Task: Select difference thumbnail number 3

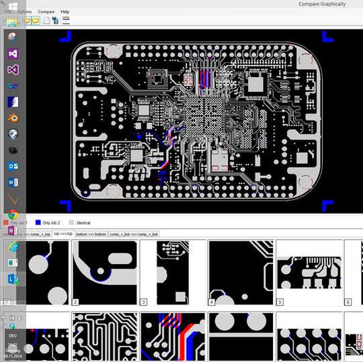Action: [173, 273]
